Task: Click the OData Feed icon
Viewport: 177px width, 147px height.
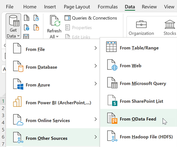Action: pyautogui.click(x=112, y=118)
